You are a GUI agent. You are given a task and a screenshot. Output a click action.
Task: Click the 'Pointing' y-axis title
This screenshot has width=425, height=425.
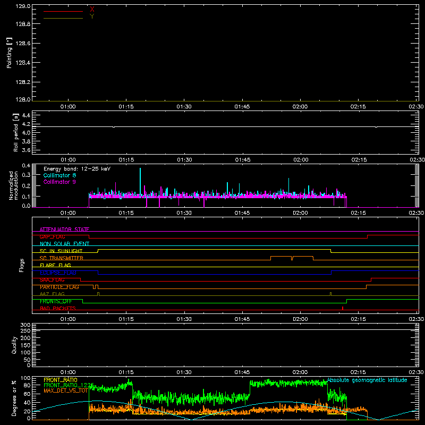(9, 53)
